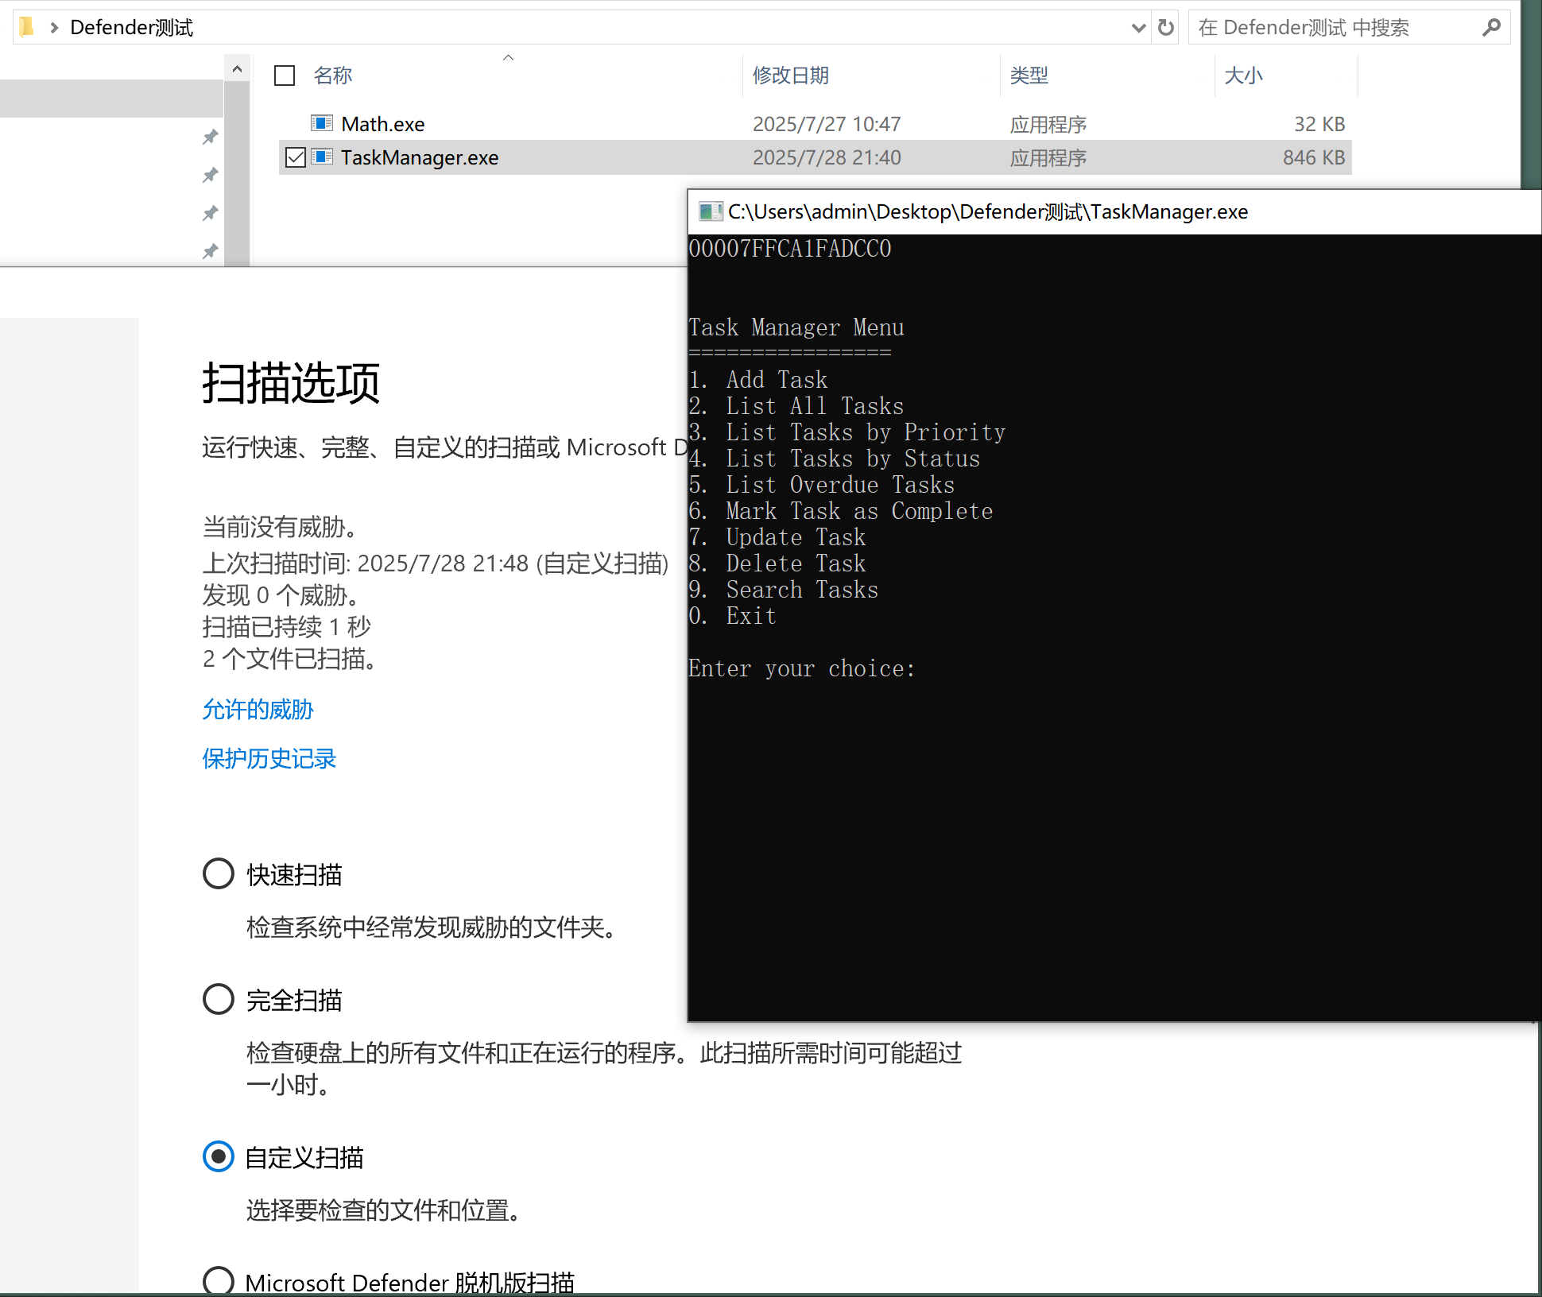Click the Math.exe application icon
This screenshot has height=1297, width=1542.
322,123
